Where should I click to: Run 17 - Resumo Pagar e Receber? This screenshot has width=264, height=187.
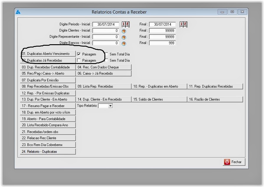48,106
